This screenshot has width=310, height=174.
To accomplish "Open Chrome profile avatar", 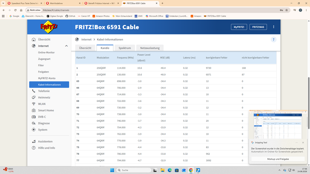I will (x=300, y=10).
